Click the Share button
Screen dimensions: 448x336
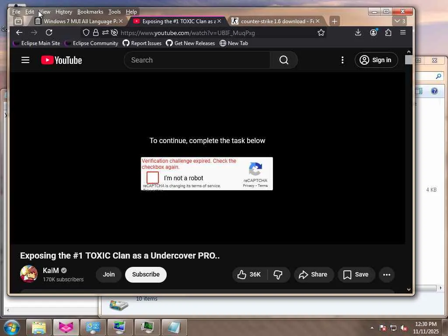point(313,275)
